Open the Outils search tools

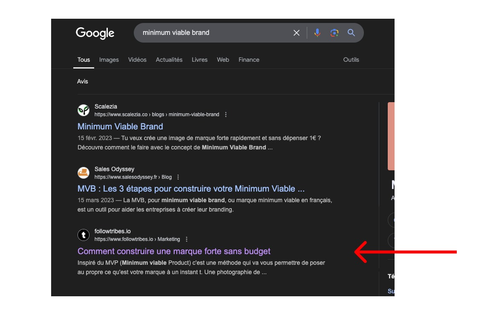(x=351, y=60)
